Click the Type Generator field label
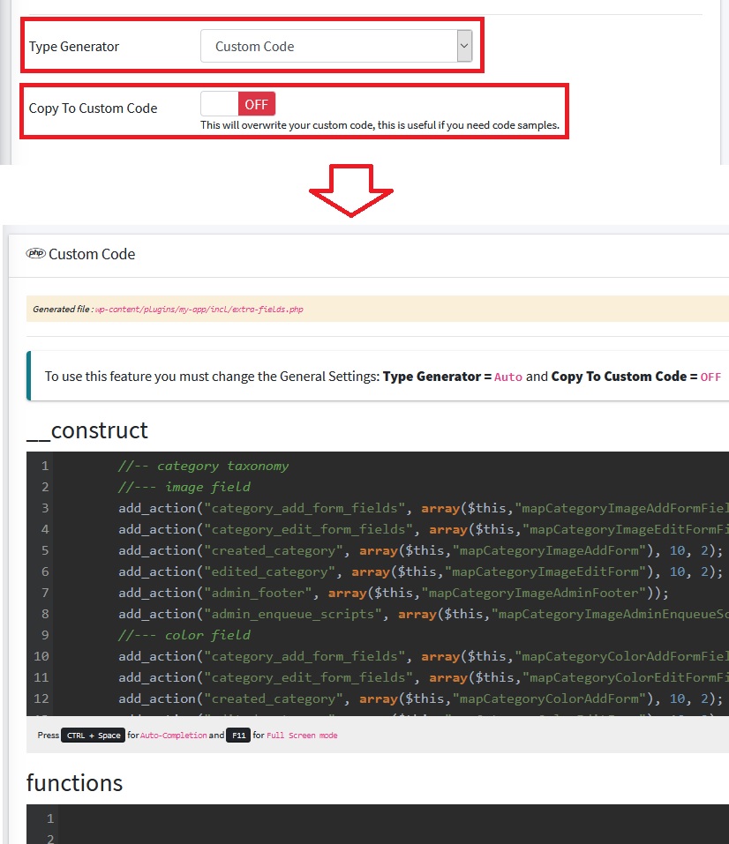 [74, 47]
